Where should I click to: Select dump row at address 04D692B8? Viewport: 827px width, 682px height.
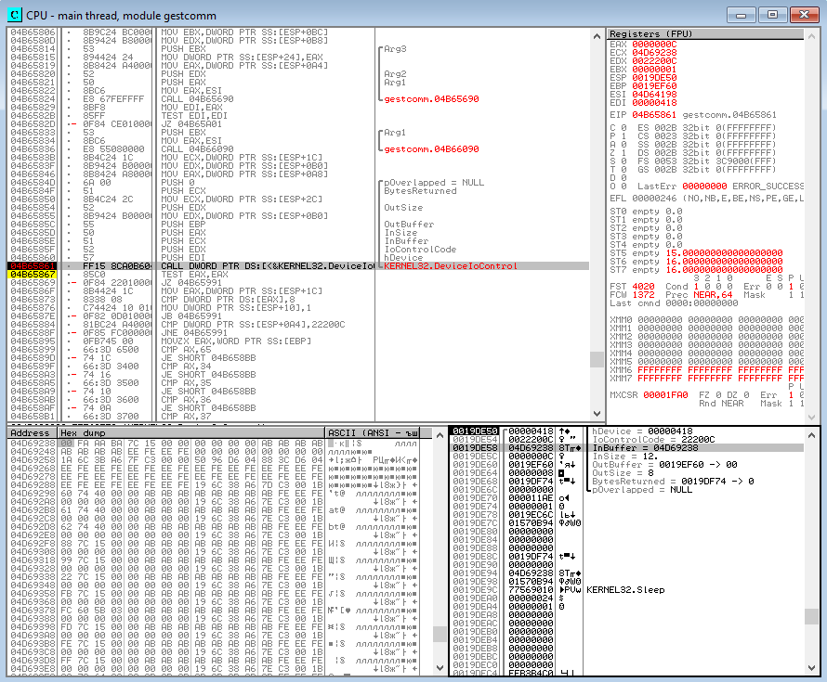(x=214, y=510)
